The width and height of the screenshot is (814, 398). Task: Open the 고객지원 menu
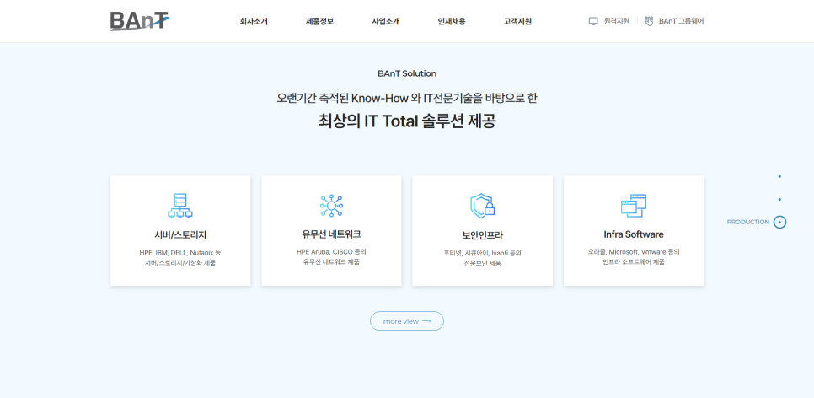pyautogui.click(x=517, y=21)
